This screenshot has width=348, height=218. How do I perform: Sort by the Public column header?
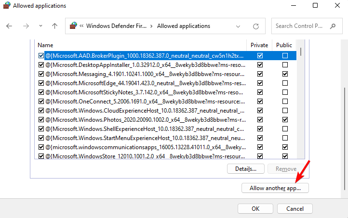coord(284,45)
